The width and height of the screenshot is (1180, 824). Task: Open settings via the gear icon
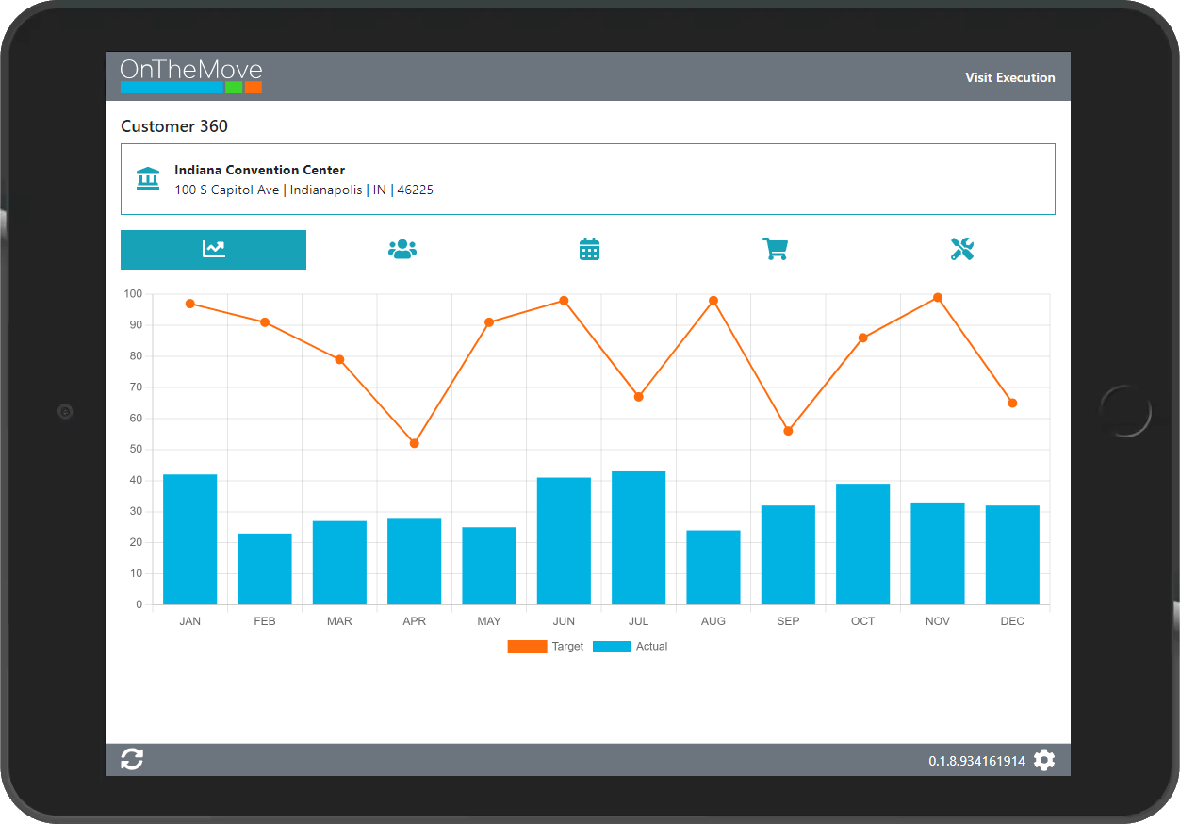1044,760
